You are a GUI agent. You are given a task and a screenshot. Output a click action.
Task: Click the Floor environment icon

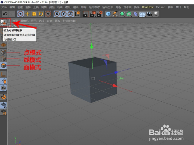(x=142, y=14)
